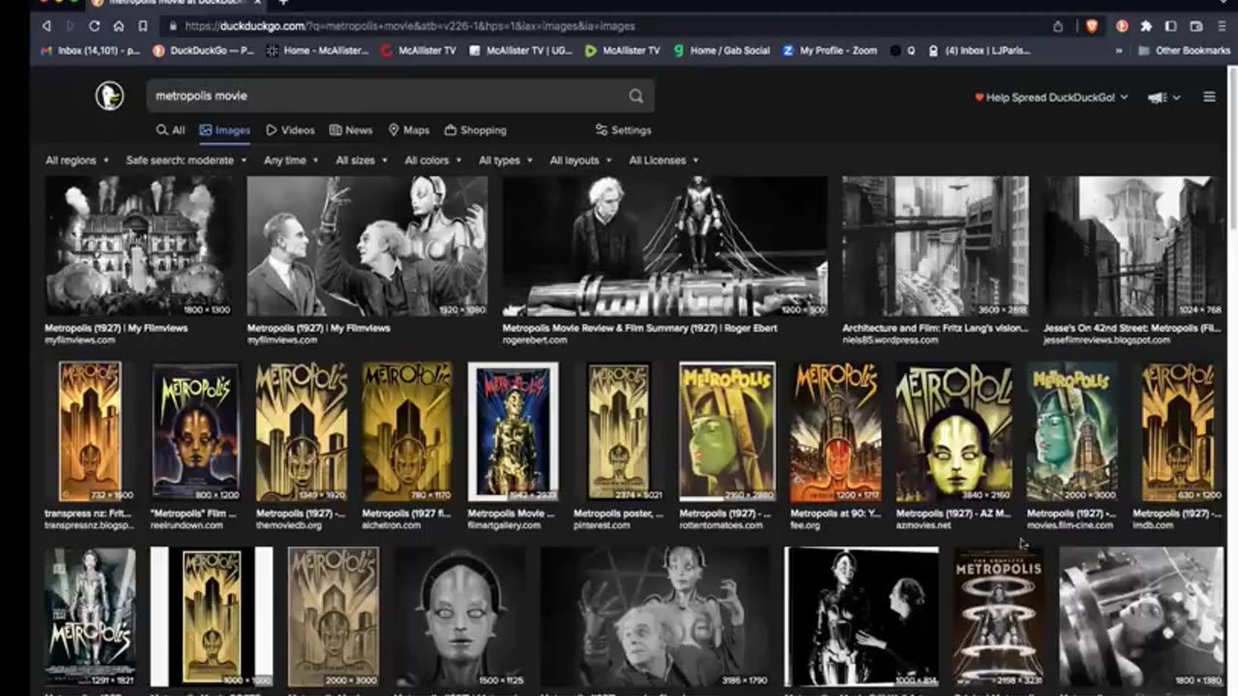Open the imdb.com Metropolis poster

[1177, 432]
